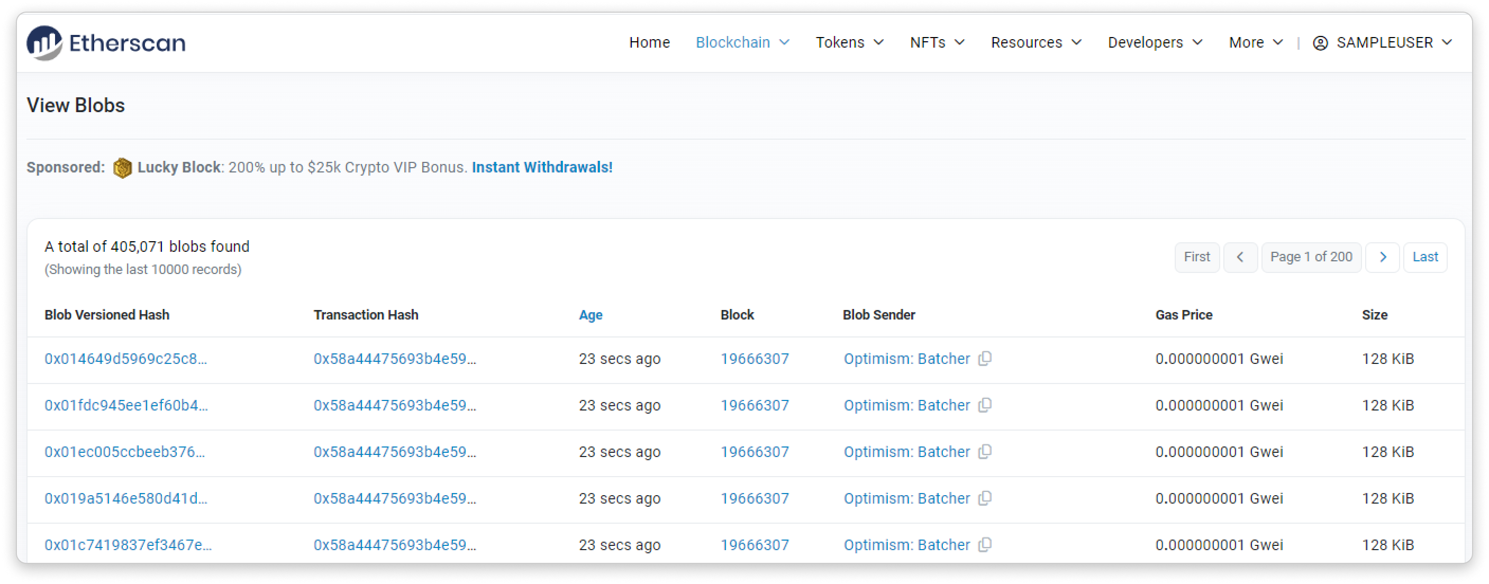Open the Tokens dropdown menu
The image size is (1489, 584).
click(849, 43)
